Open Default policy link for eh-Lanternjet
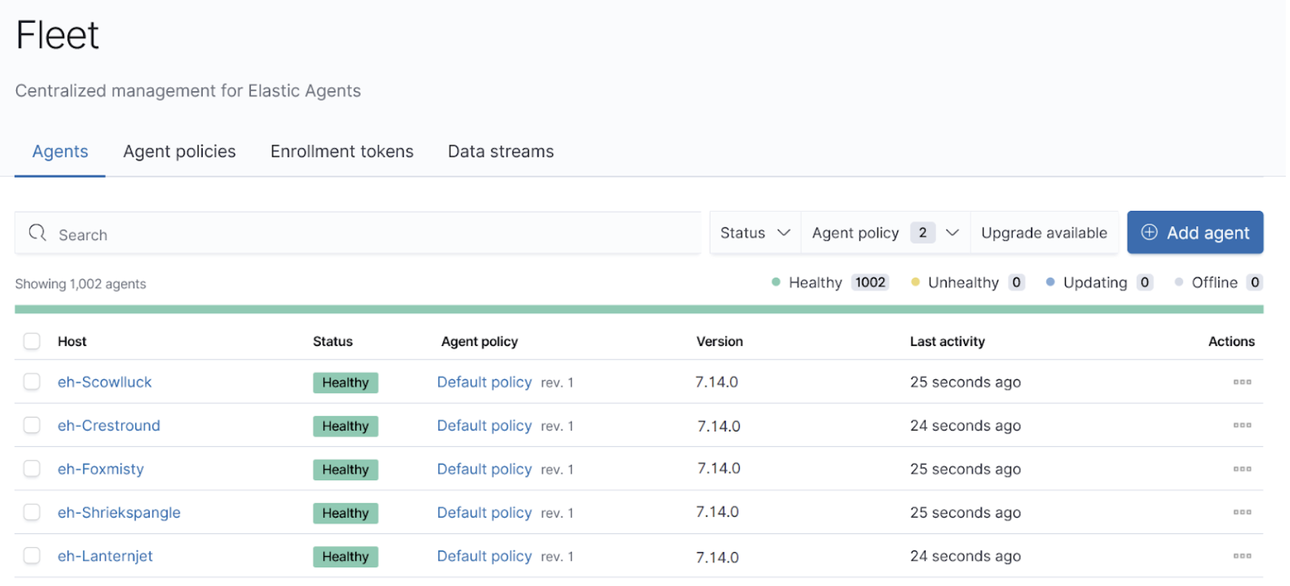The width and height of the screenshot is (1290, 586). coord(484,556)
